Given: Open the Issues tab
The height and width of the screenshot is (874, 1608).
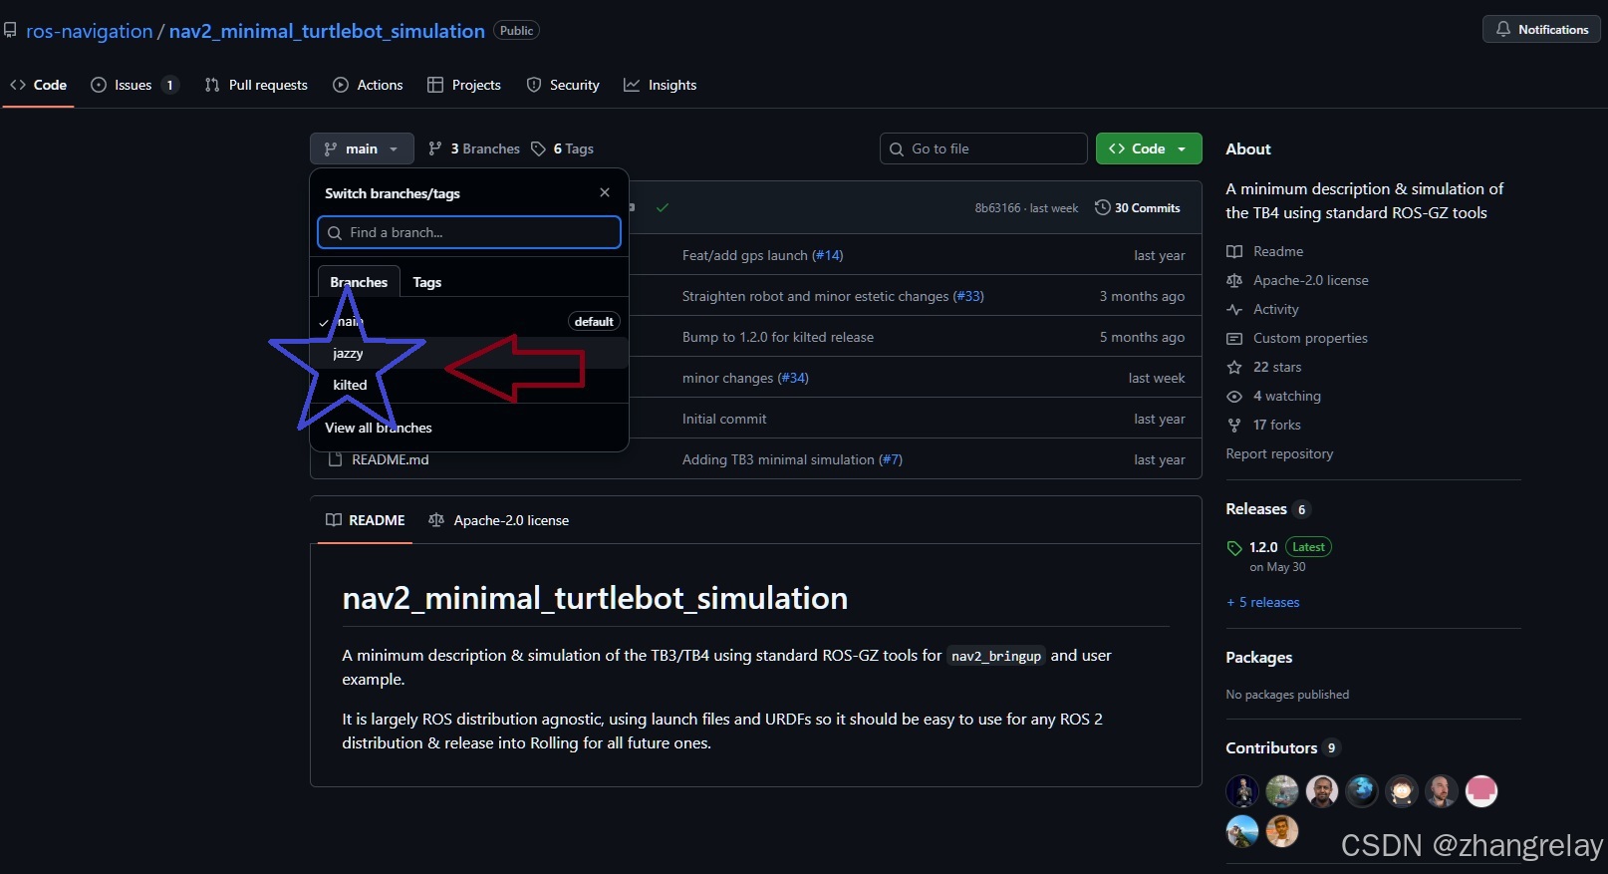Looking at the screenshot, I should [134, 85].
